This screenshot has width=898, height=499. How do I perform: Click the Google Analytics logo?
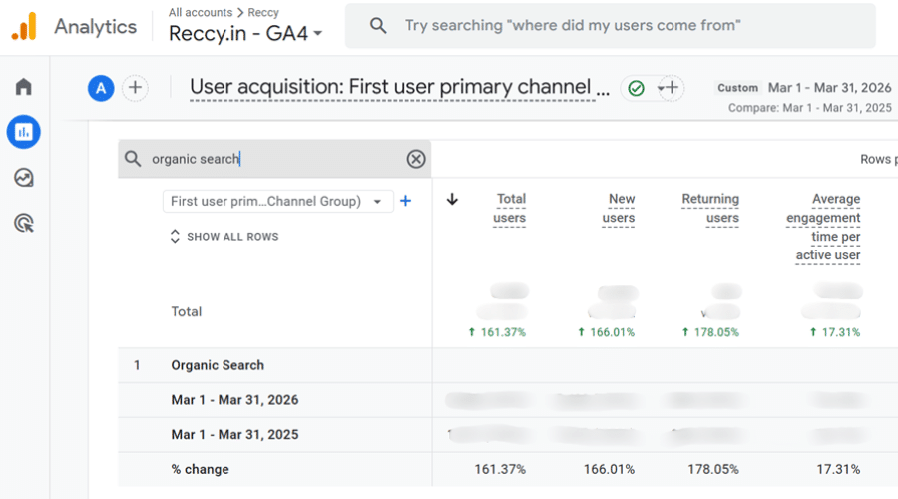click(24, 26)
